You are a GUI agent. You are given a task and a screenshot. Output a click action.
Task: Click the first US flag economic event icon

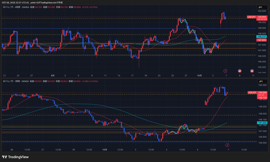tap(240, 71)
